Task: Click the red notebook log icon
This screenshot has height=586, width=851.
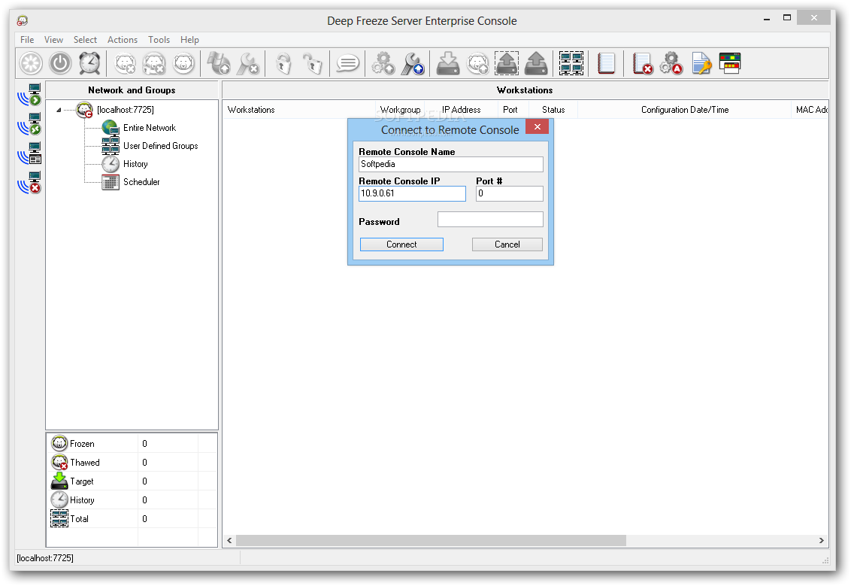Action: coord(606,63)
